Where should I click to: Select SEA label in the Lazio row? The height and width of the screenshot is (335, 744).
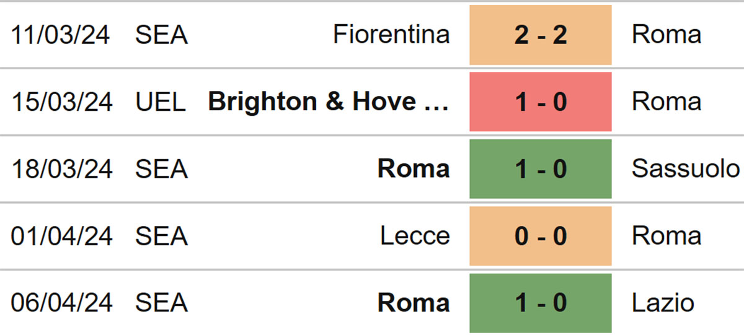click(161, 303)
